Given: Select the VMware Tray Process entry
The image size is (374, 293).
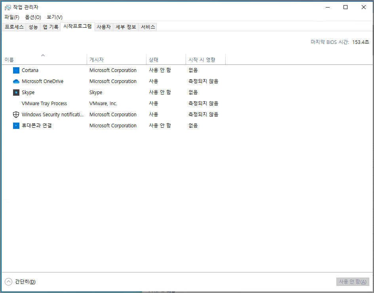Looking at the screenshot, I should (44, 104).
